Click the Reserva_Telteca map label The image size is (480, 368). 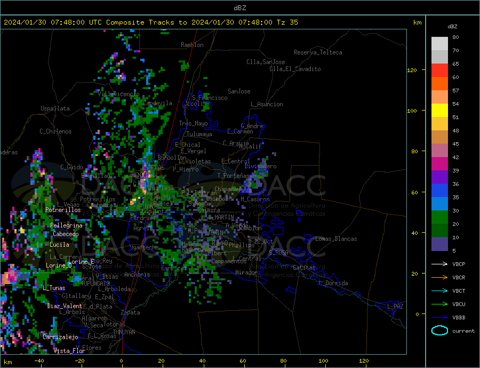pos(318,52)
